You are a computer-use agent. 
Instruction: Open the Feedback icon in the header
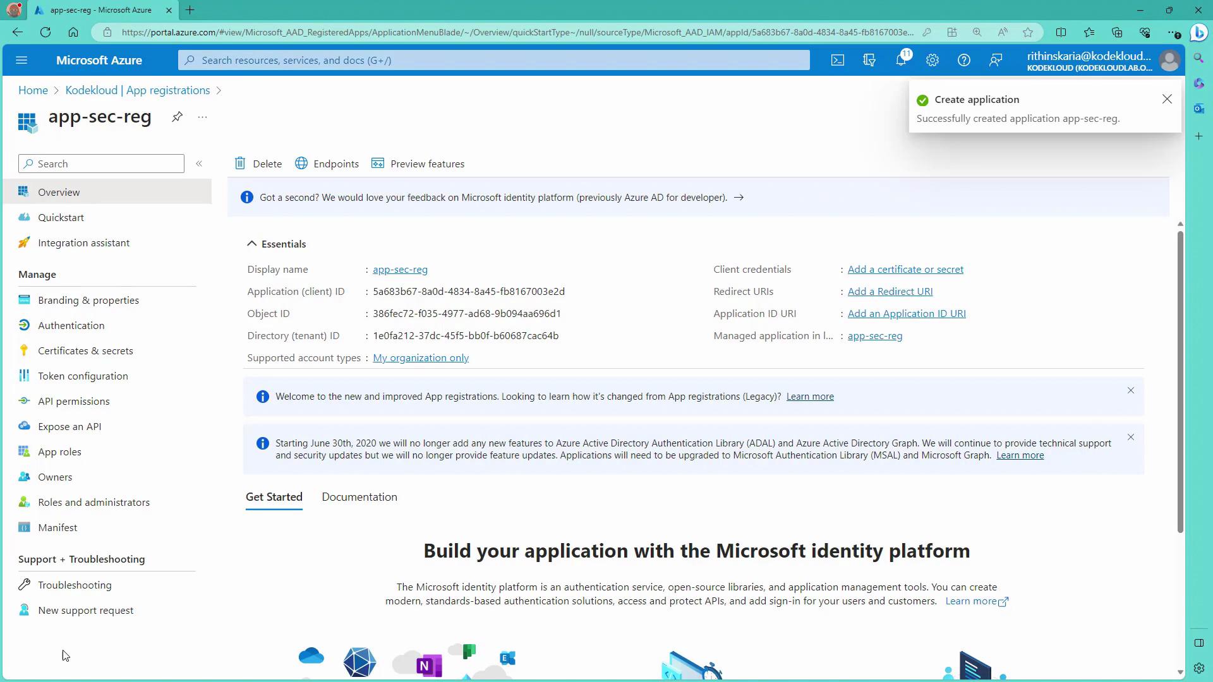996,60
